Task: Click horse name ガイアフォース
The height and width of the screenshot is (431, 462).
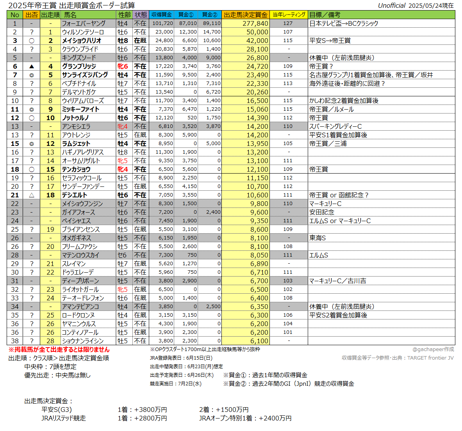Action: [x=78, y=212]
